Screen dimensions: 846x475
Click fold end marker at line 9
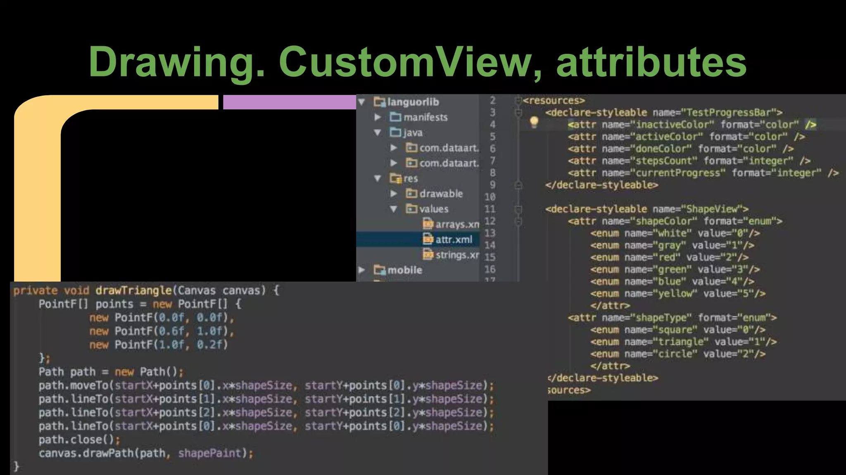(x=518, y=185)
